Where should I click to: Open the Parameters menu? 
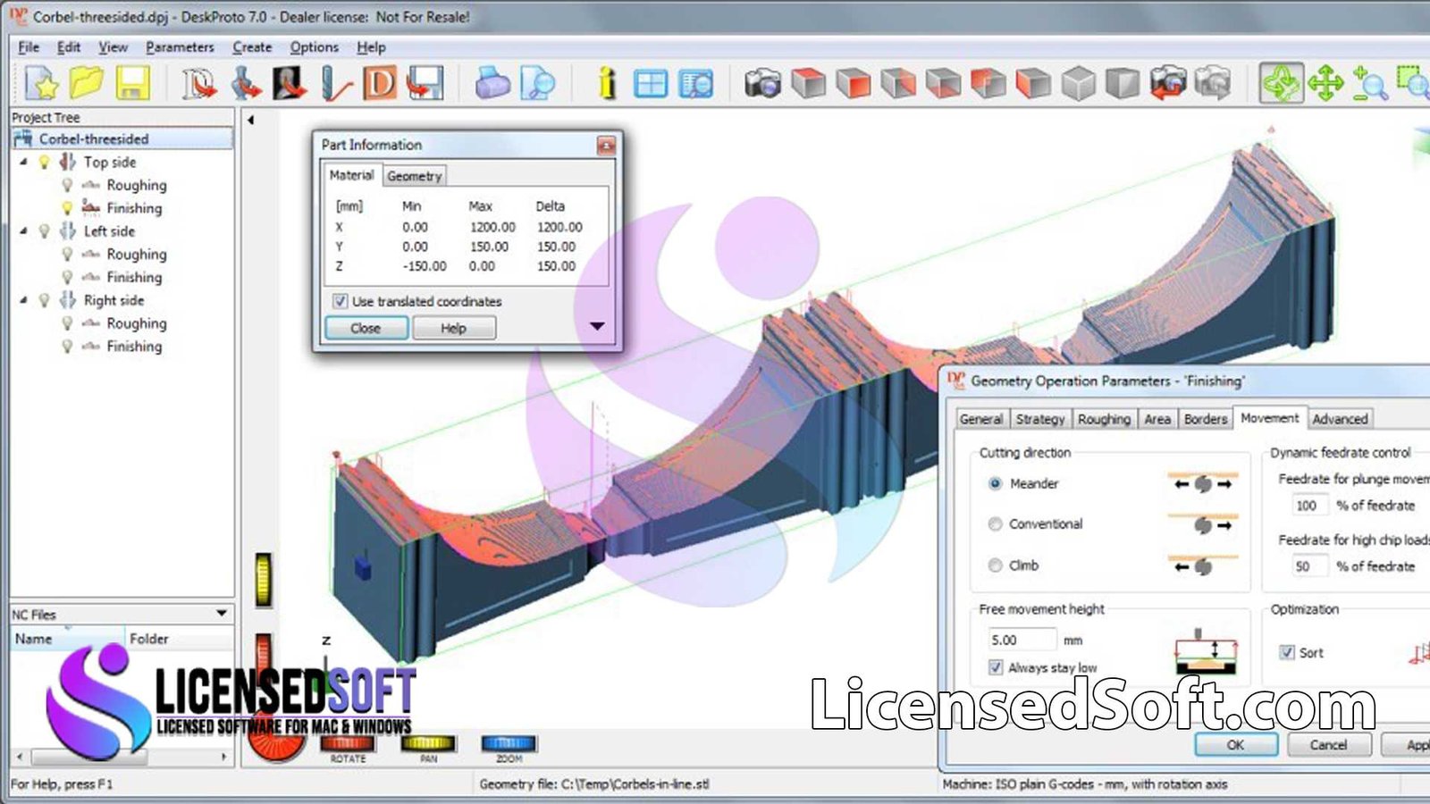tap(180, 47)
